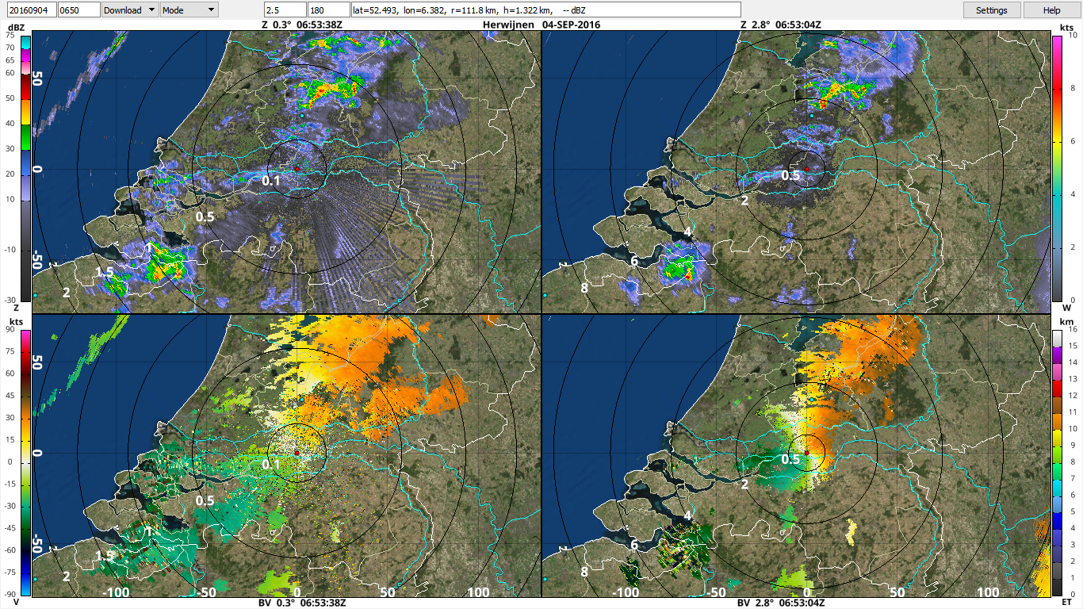
Task: Click the km echo top color scale
Action: (1057, 462)
